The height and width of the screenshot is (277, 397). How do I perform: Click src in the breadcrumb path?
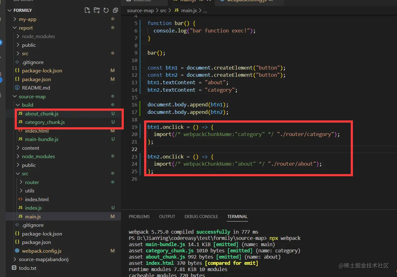point(163,10)
